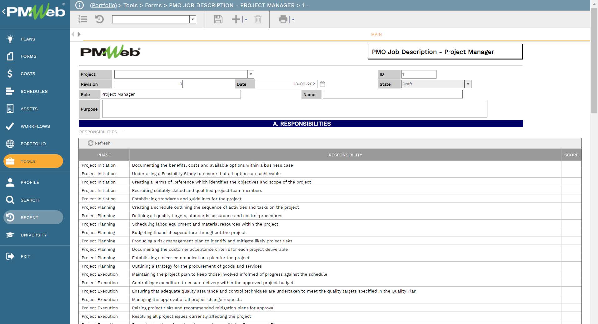
Task: Click into the Role field Project Manager
Action: tap(171, 94)
